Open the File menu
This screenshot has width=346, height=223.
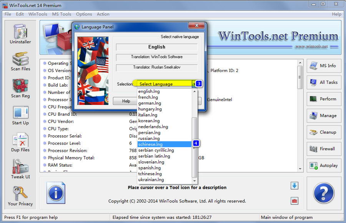pos(8,14)
